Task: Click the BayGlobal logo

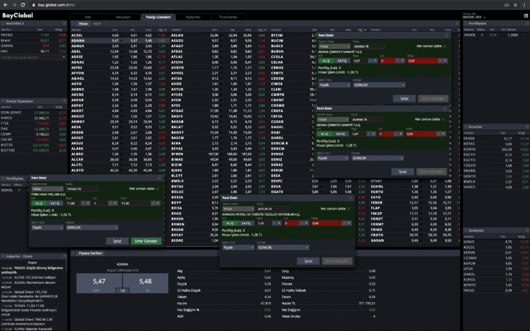Action: pyautogui.click(x=18, y=16)
